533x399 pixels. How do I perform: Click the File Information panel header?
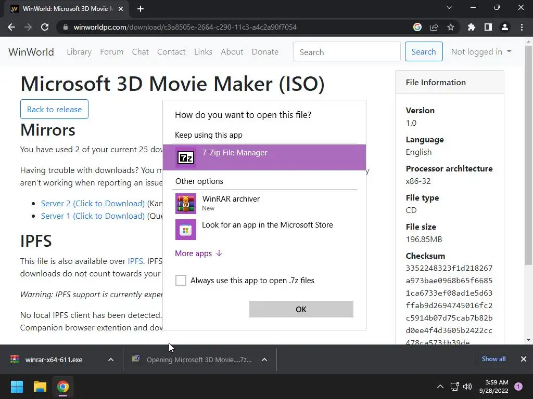click(x=450, y=82)
